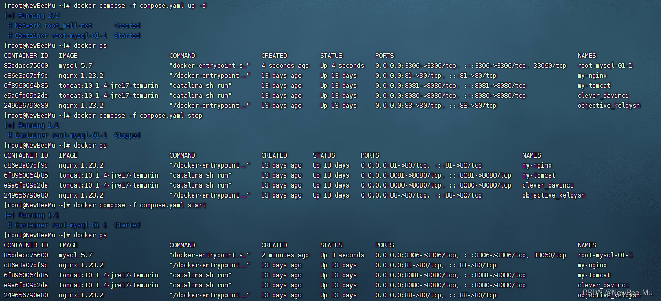661x301 pixels.
Task: Click STATUS header in the post-stop listing
Action: point(324,155)
